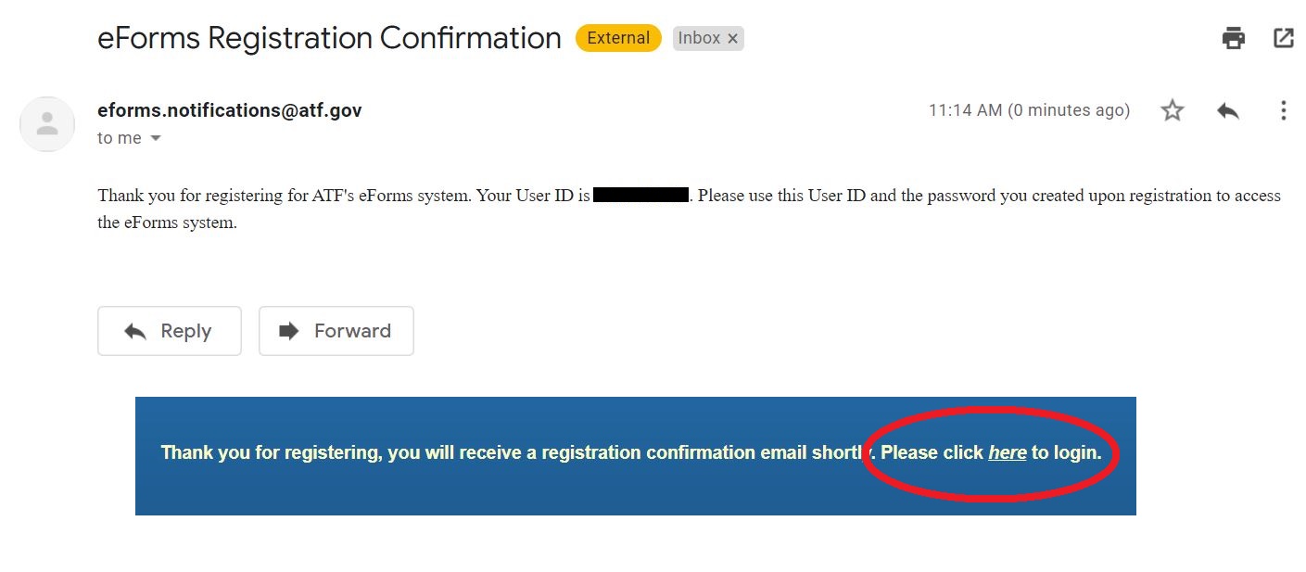Viewport: 1306px width, 572px height.
Task: Follow the "here" link to login
Action: tap(1007, 453)
